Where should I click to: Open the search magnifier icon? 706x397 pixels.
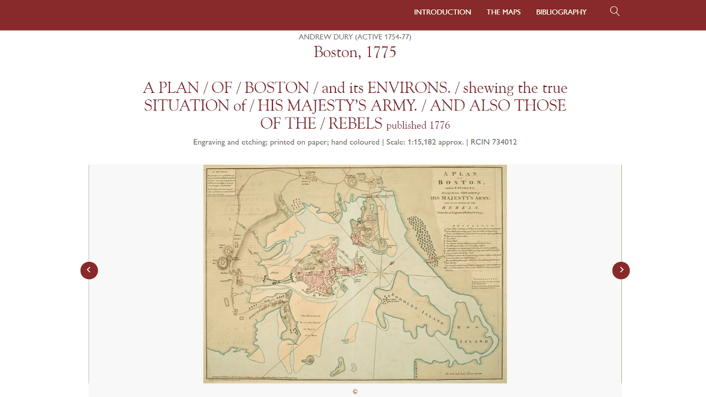click(x=615, y=11)
